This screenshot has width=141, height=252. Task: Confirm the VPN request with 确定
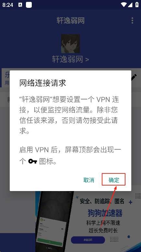pyautogui.click(x=114, y=180)
